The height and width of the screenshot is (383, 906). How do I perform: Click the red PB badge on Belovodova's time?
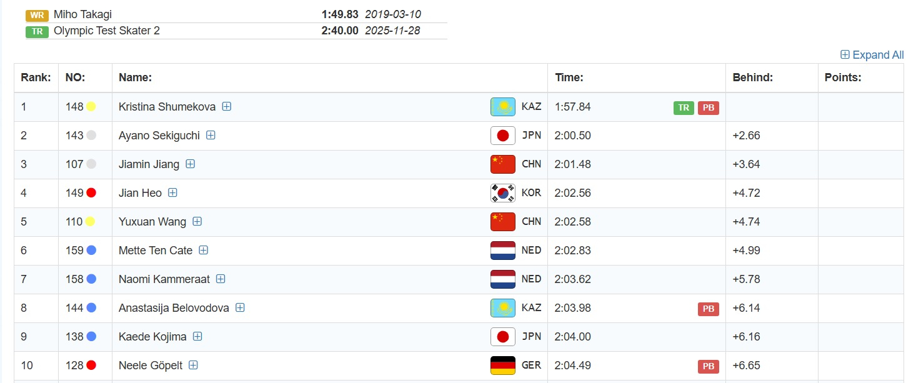point(708,309)
